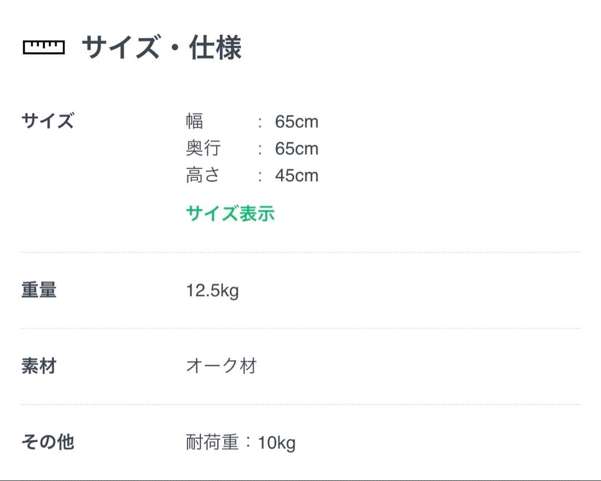Screen dimensions: 601x481
Task: Click the 素材 material row label
Action: coord(38,365)
